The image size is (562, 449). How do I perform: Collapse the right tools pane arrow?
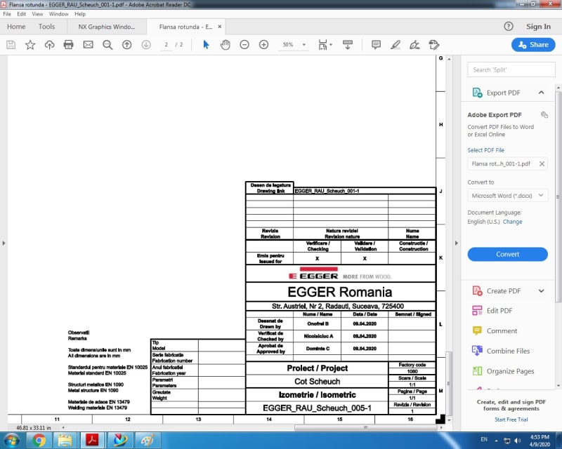point(456,243)
